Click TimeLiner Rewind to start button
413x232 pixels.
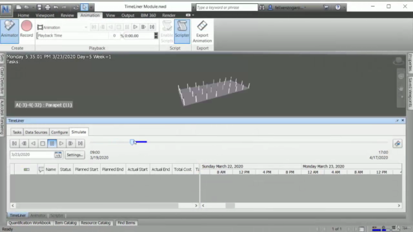pos(14,143)
